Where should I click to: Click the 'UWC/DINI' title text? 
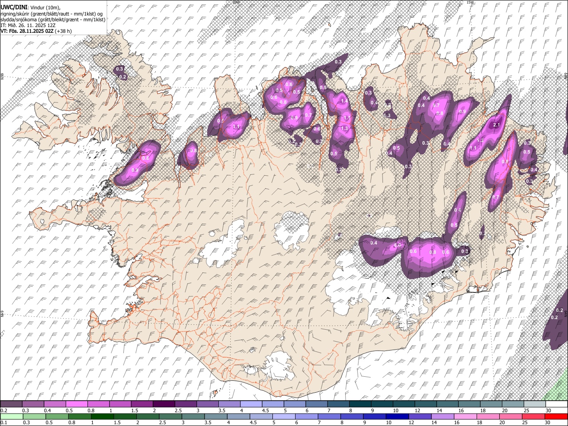pyautogui.click(x=14, y=8)
